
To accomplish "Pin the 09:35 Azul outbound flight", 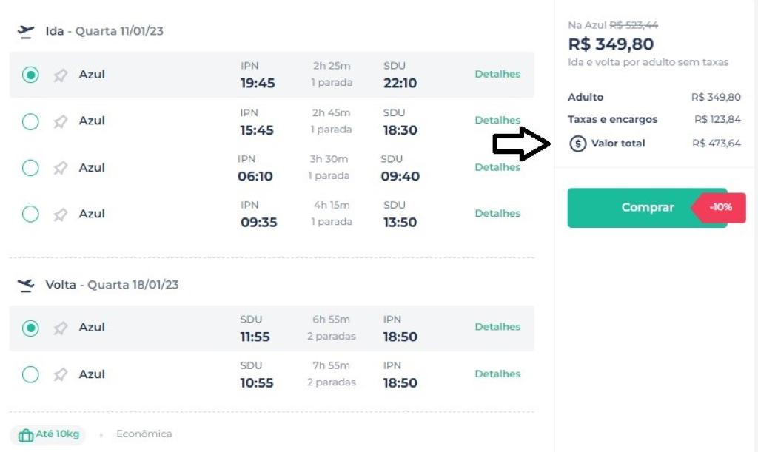I will 61,215.
